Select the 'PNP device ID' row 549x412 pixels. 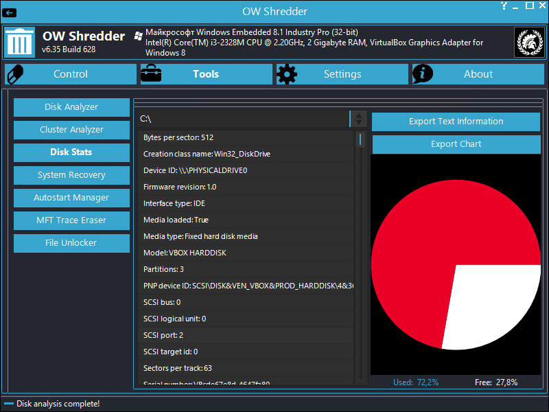(x=246, y=286)
